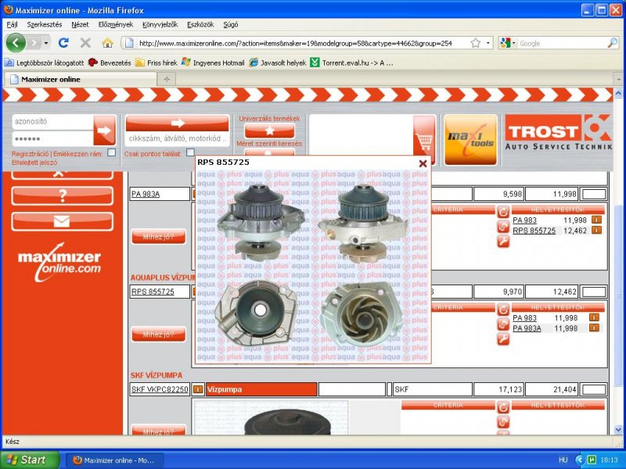Open the RPS 855725 part link in table

(x=153, y=292)
